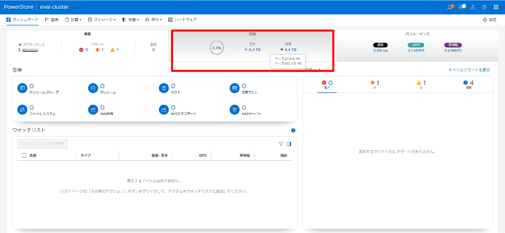The width and height of the screenshot is (505, 233).
Task: Open the watchlist column chooser icon
Action: [289, 144]
